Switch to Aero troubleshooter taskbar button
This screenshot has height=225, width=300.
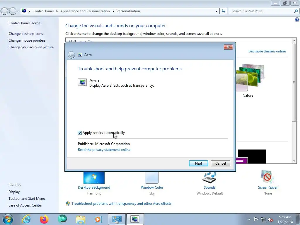point(135,219)
